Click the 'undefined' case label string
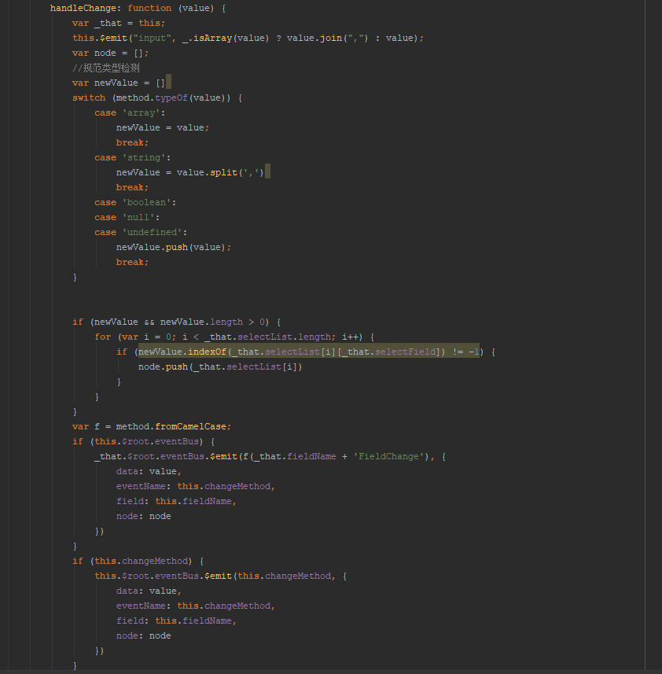Viewport: 662px width, 674px height. click(x=152, y=231)
